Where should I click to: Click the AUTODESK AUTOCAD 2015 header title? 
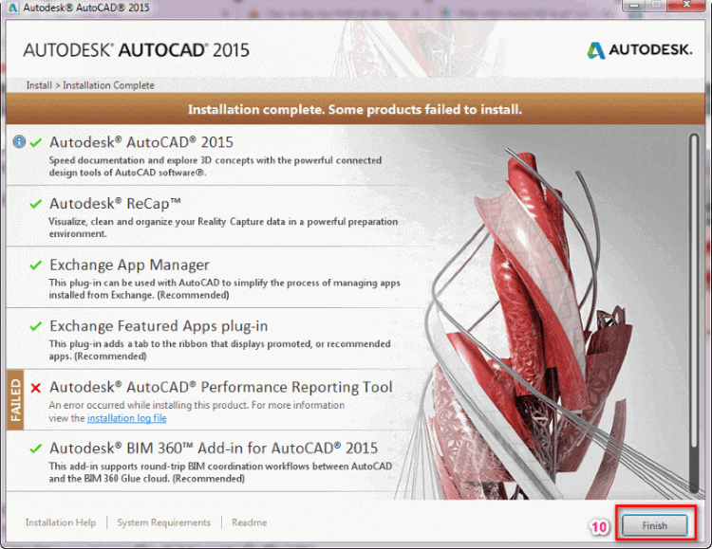(136, 50)
